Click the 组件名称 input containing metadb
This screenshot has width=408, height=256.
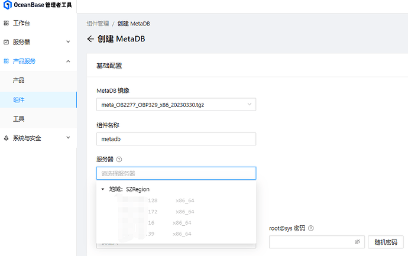(176, 139)
